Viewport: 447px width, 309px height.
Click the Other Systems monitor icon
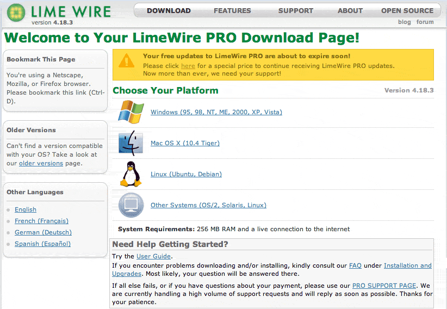click(x=131, y=205)
